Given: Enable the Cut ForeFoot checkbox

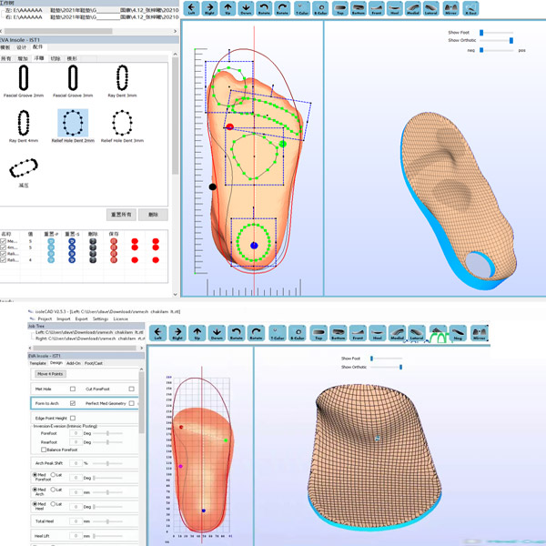Looking at the screenshot, I should pyautogui.click(x=131, y=389).
